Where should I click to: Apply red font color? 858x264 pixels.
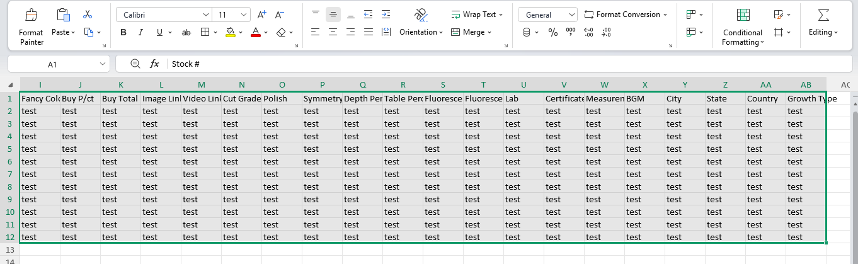click(256, 32)
